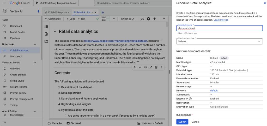Go to Pipelines in sidebar
Viewport: 267px width, 126px height.
pyautogui.click(x=15, y=38)
